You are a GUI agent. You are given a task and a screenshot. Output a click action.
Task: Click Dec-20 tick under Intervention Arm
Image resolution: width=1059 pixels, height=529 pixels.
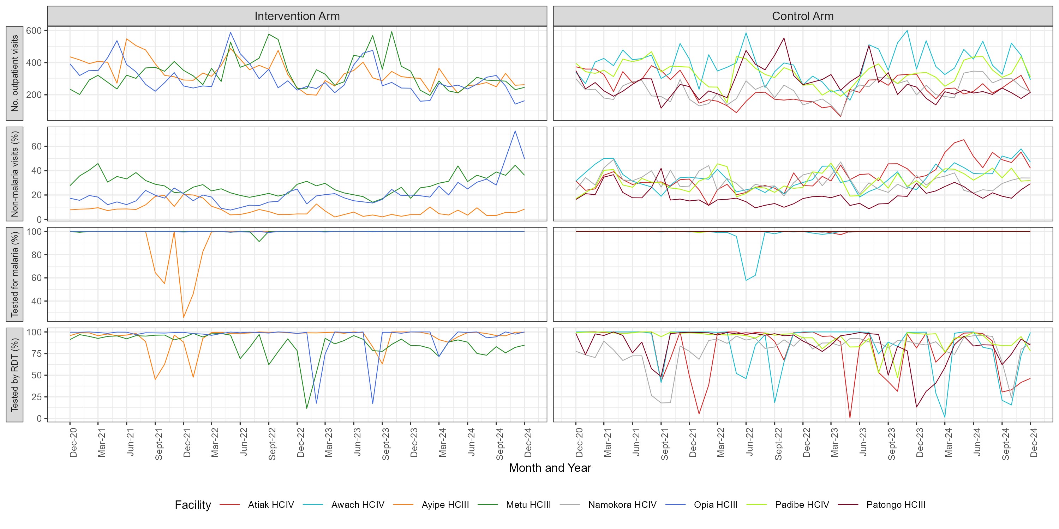click(x=73, y=442)
